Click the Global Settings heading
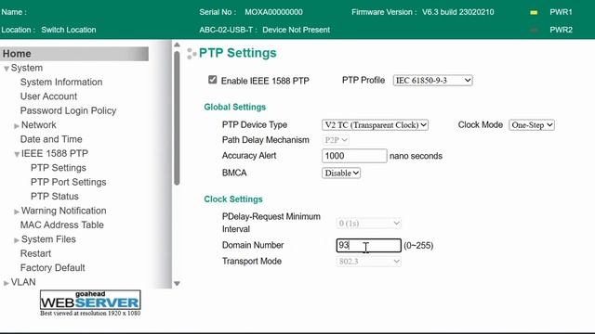Screen dimensions: 595x334 pos(235,107)
